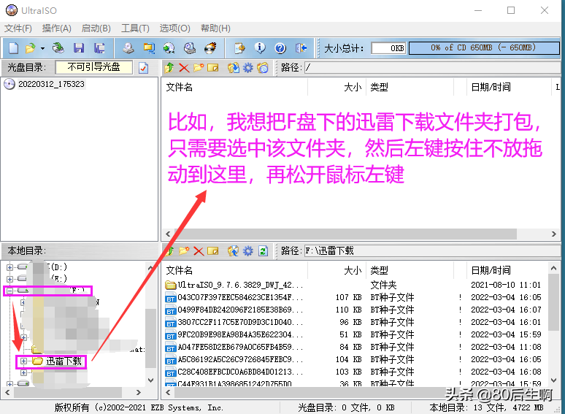This screenshot has width=565, height=414.
Task: Sort disc pane by 大小 column
Action: [337, 87]
